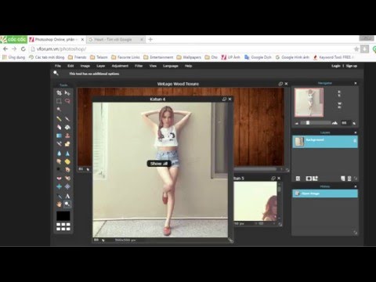The image size is (376, 282).
Task: Click the Sign up link
Action: click(x=352, y=66)
